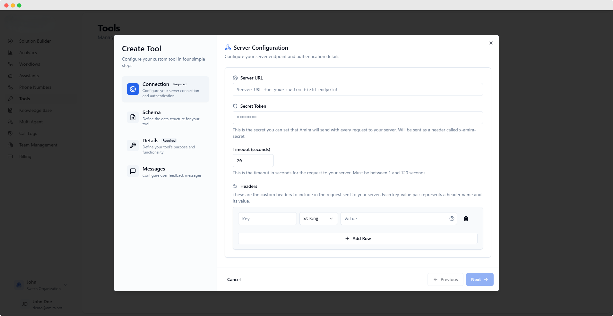Click the Details step wrench icon

(x=133, y=146)
